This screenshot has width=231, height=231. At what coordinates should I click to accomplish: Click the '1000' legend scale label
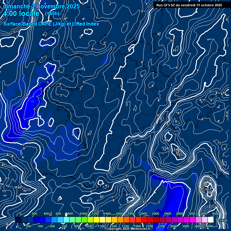[x=83, y=214]
